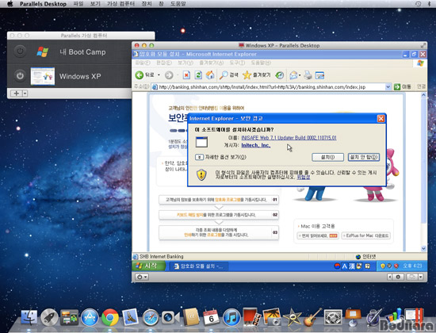Expand the detailed options chevron in security dialog
The width and height of the screenshot is (436, 333).
pyautogui.click(x=199, y=157)
